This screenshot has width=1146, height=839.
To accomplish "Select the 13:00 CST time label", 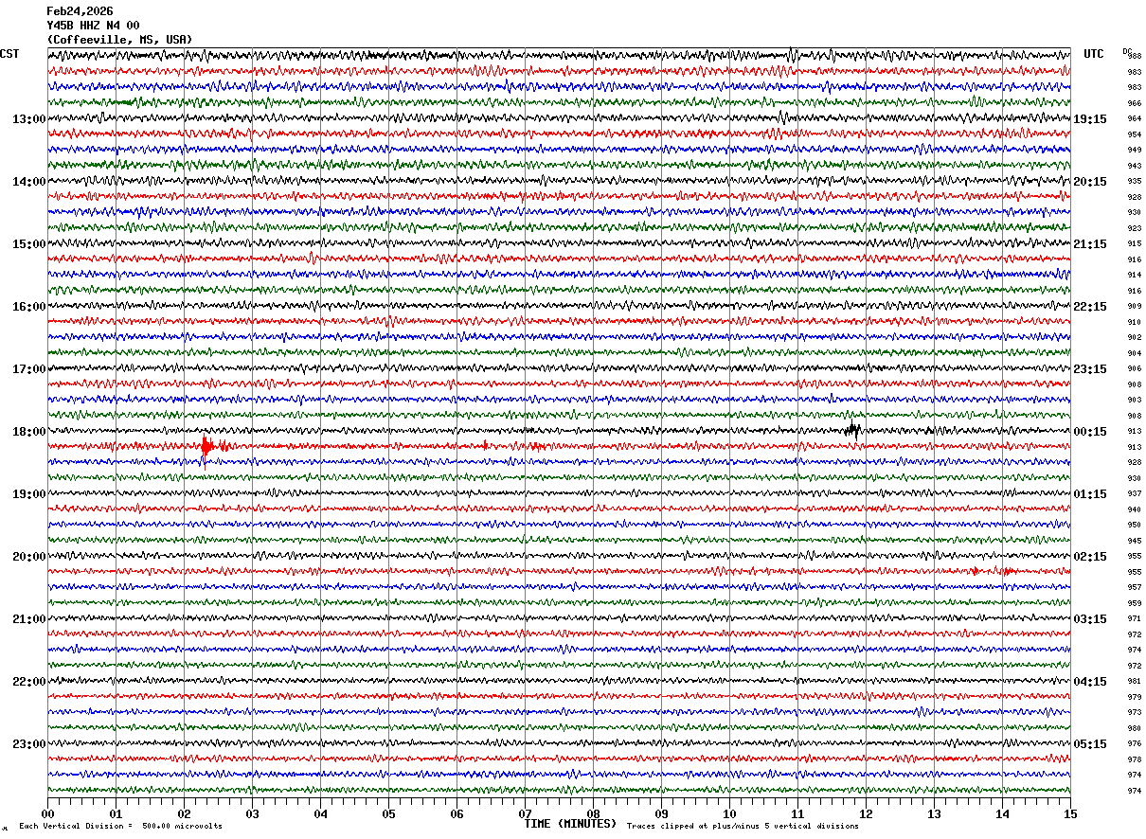I will pos(28,119).
